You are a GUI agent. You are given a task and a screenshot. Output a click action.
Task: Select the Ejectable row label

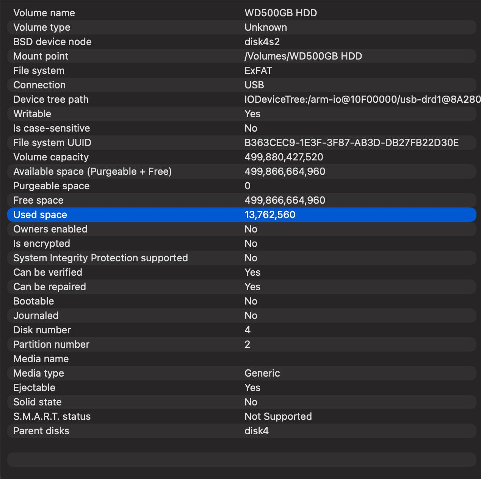pyautogui.click(x=34, y=388)
